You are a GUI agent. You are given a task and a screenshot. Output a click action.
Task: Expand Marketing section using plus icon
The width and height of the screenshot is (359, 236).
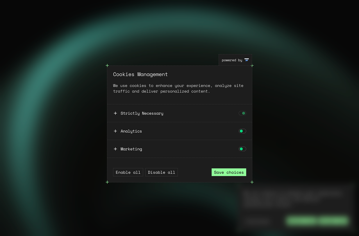tap(115, 149)
